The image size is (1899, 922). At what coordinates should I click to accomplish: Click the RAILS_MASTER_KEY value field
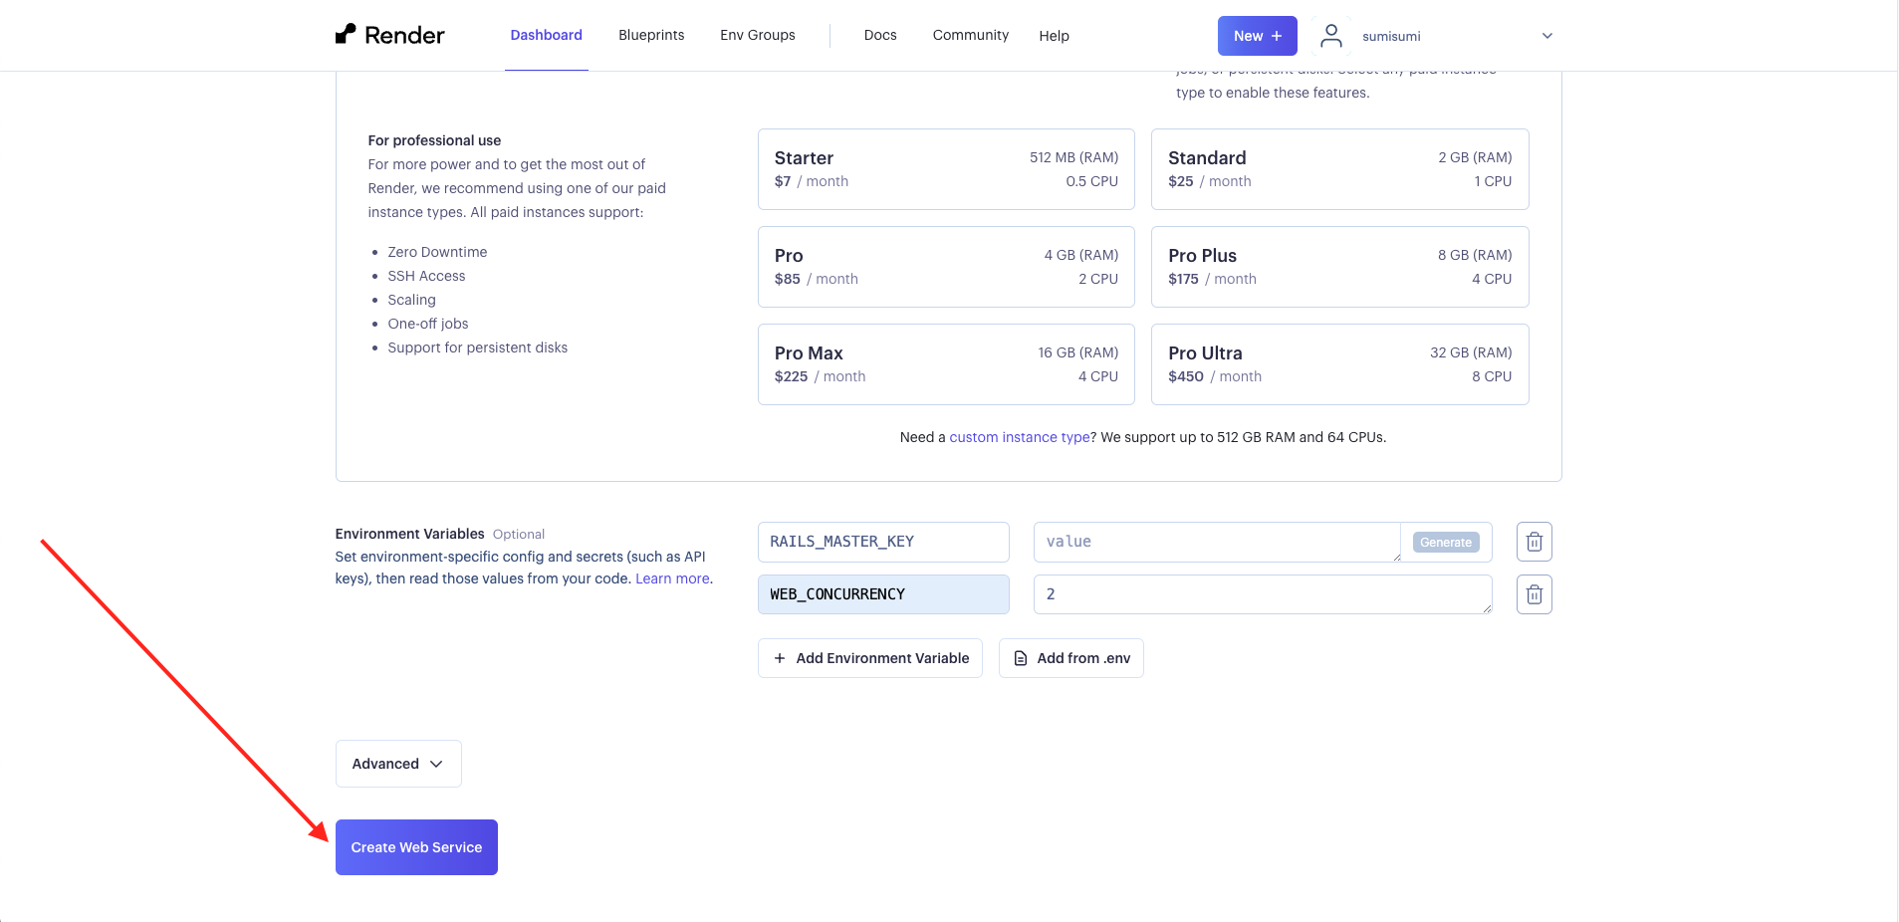coord(1217,542)
